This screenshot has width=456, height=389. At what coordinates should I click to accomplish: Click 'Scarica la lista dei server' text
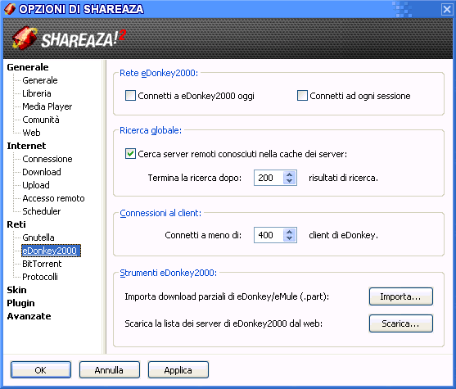coord(223,323)
